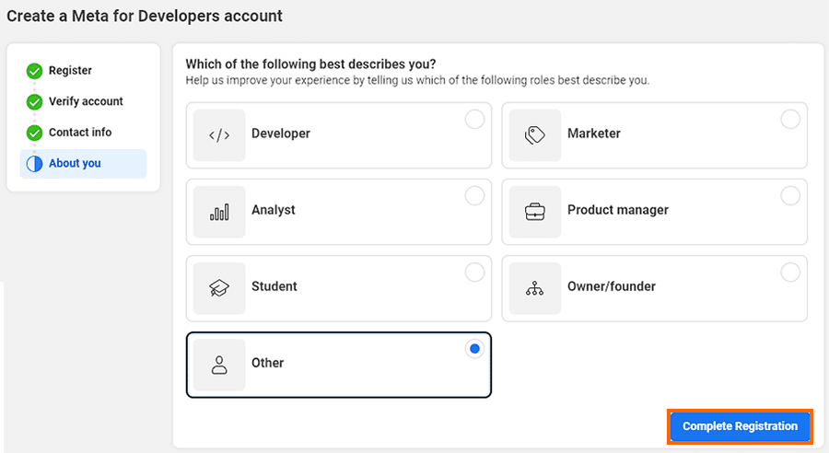Choose the Owner/founder radio button

pyautogui.click(x=790, y=273)
